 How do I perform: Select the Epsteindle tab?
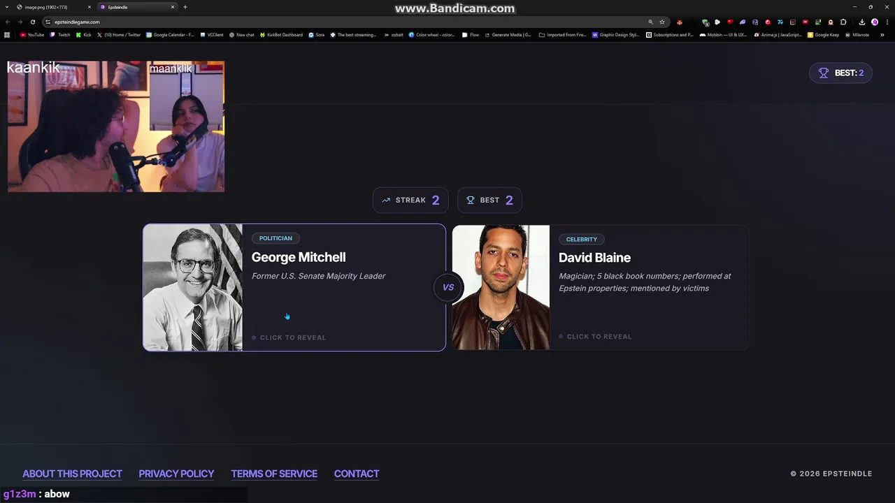coord(136,7)
